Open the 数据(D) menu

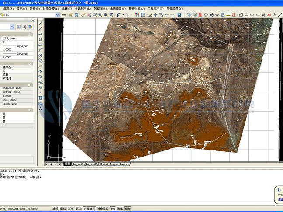pos(35,9)
